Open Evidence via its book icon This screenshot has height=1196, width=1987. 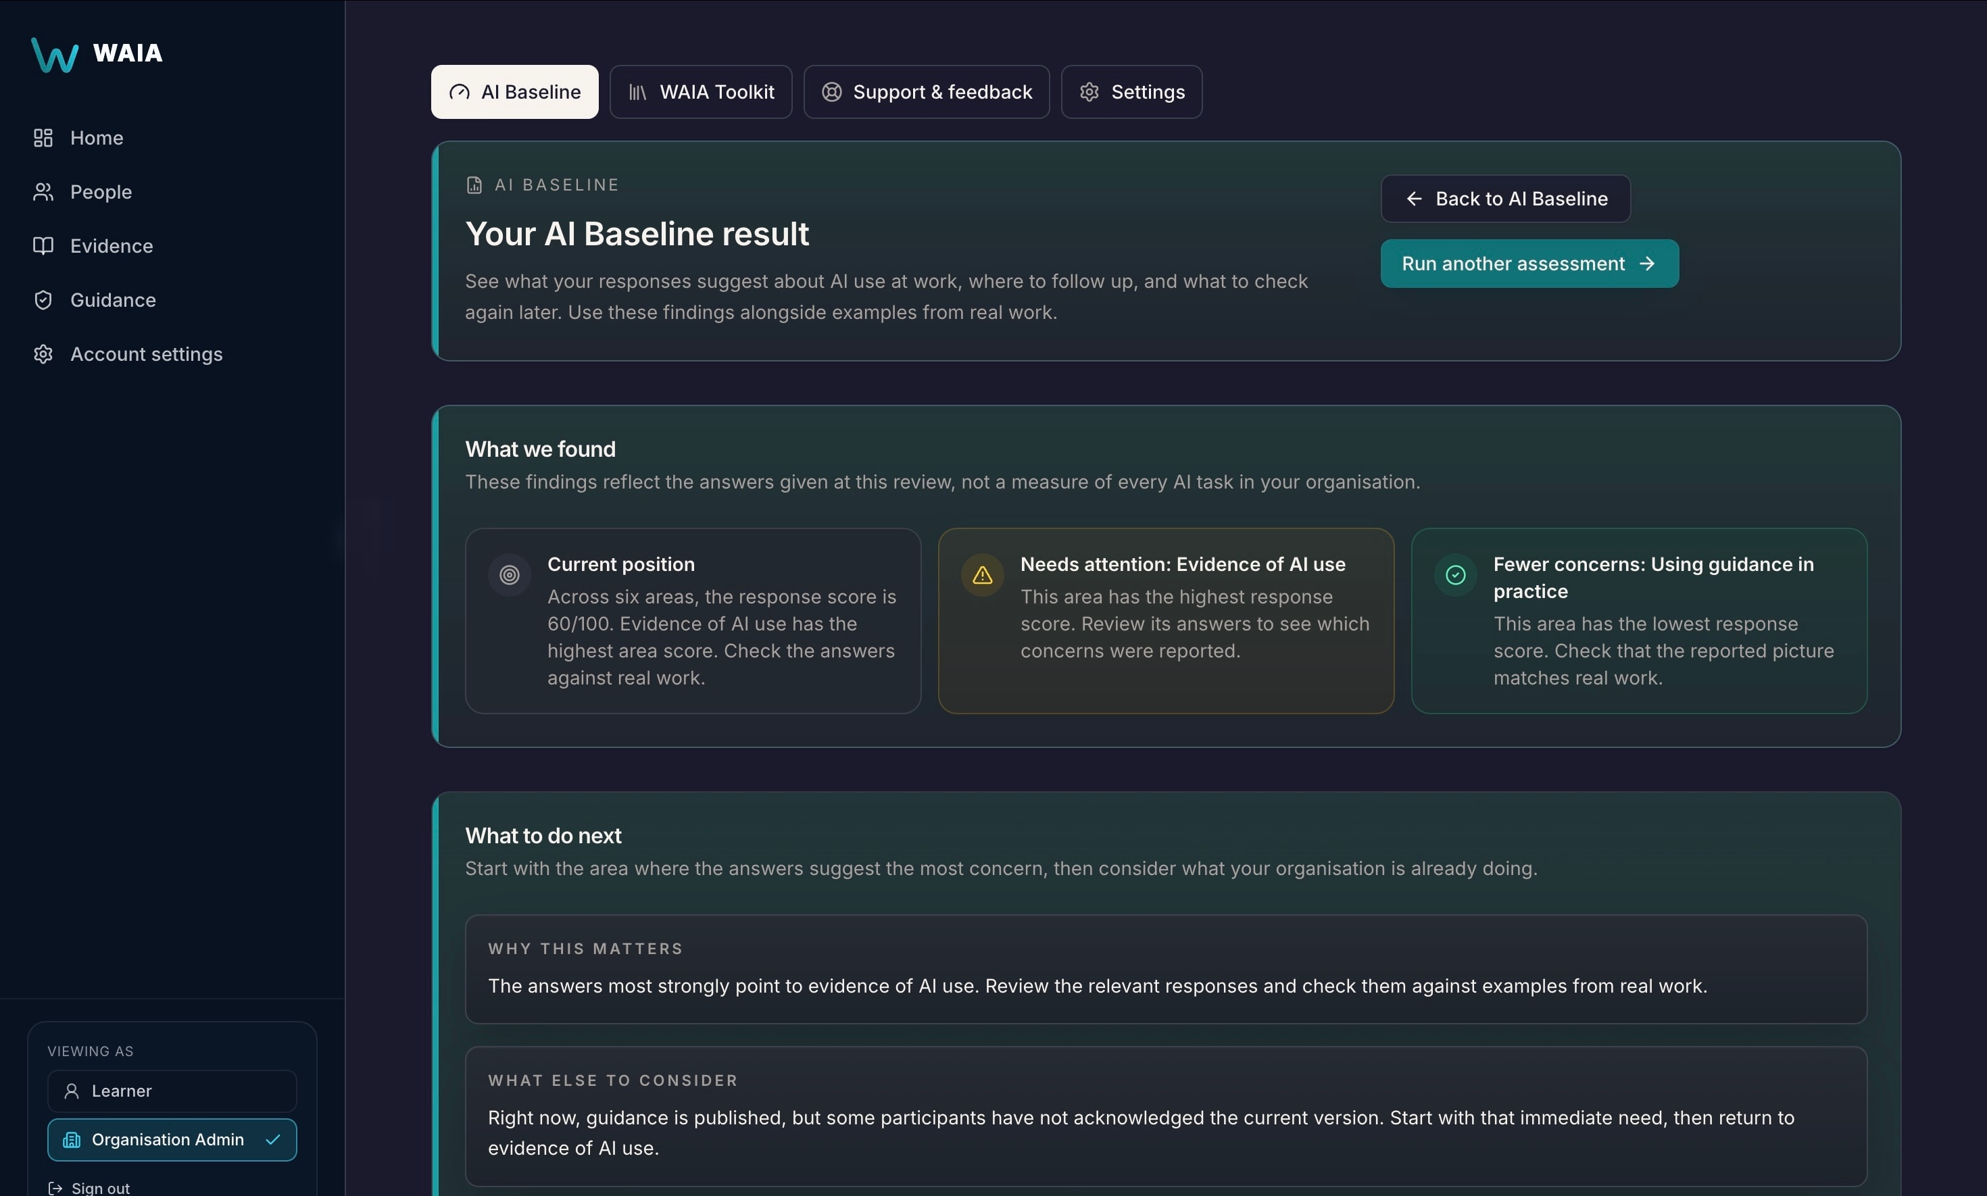(x=43, y=246)
